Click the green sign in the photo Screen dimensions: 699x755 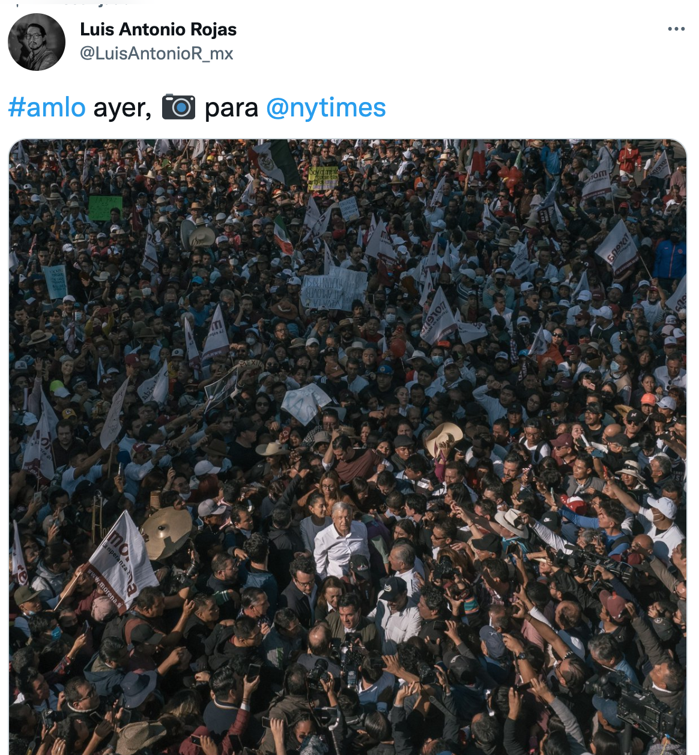click(106, 208)
